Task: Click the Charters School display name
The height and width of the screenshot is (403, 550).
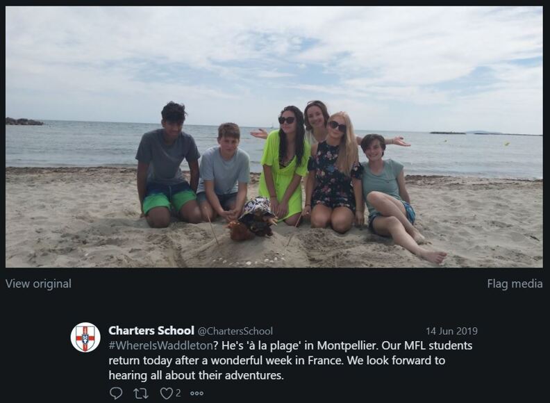Action: [x=151, y=331]
